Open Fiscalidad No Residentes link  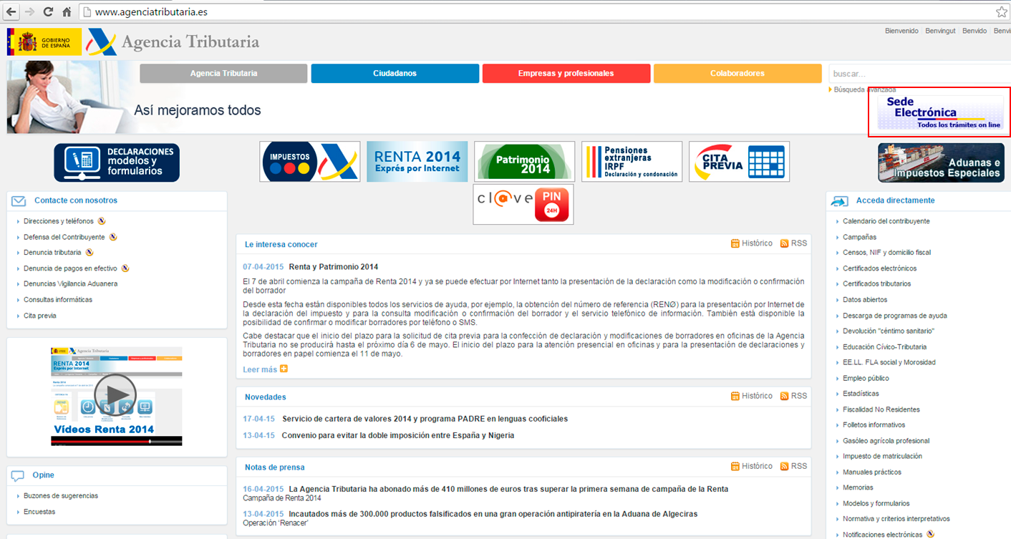click(x=881, y=409)
